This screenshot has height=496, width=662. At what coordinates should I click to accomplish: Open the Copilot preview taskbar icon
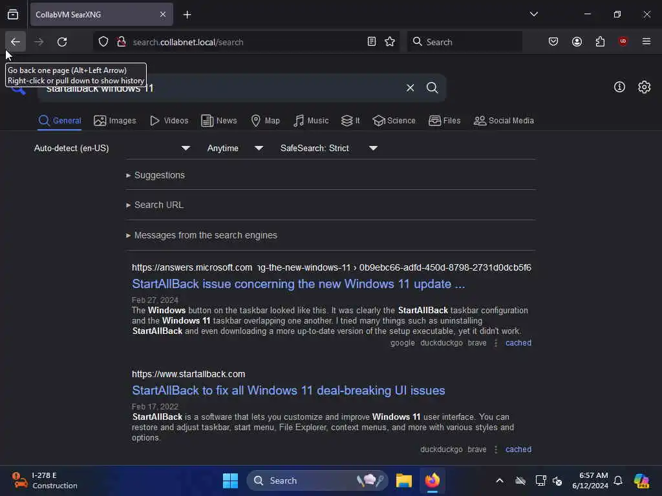(641, 480)
